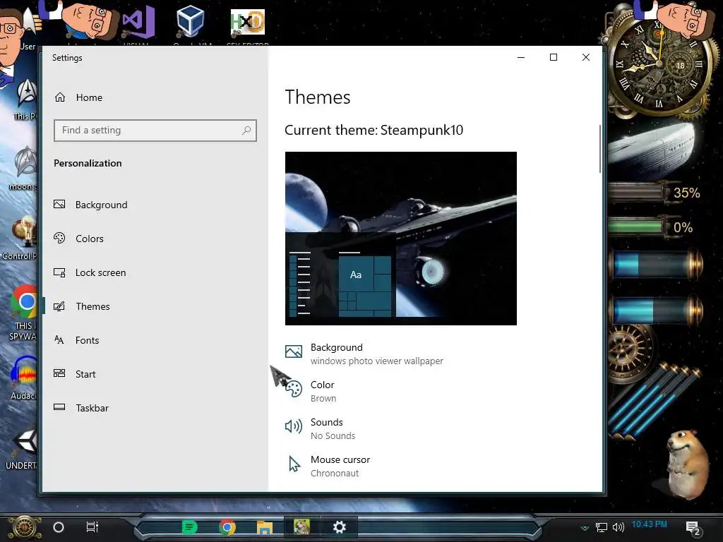Click the theme Background picture icon
The image size is (723, 542).
(293, 351)
